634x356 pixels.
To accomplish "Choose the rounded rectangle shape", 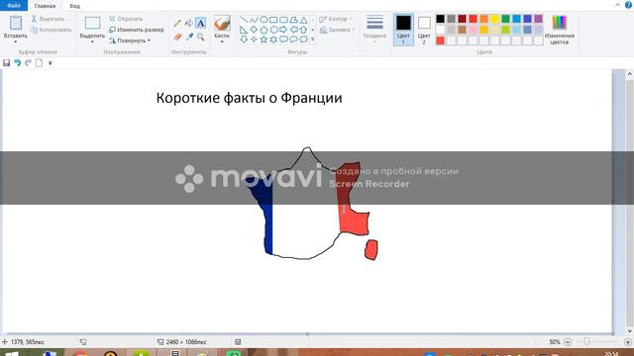I will coord(283,20).
